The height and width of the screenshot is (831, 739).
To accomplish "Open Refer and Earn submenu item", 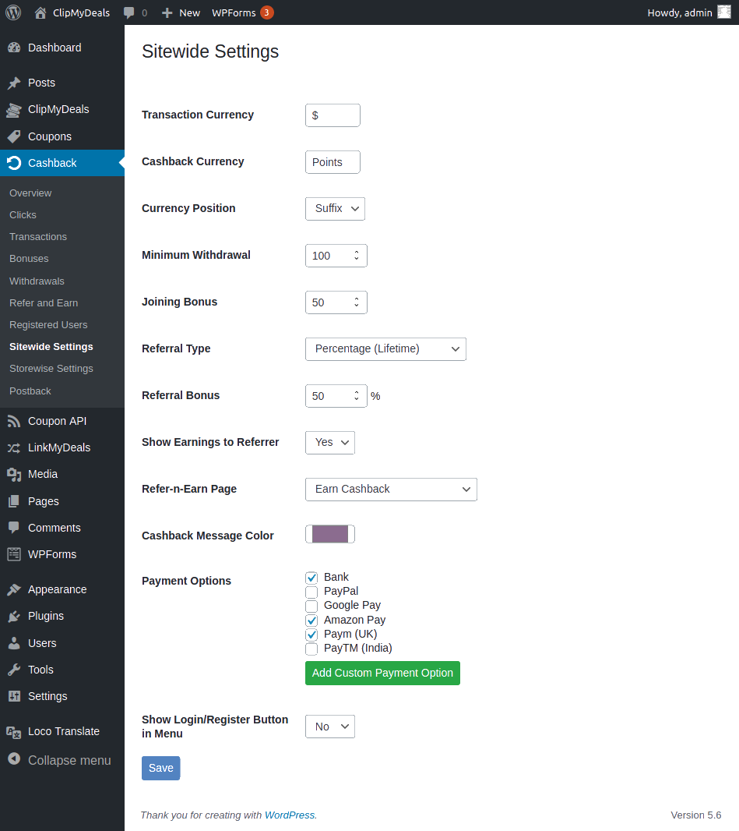I will point(44,302).
